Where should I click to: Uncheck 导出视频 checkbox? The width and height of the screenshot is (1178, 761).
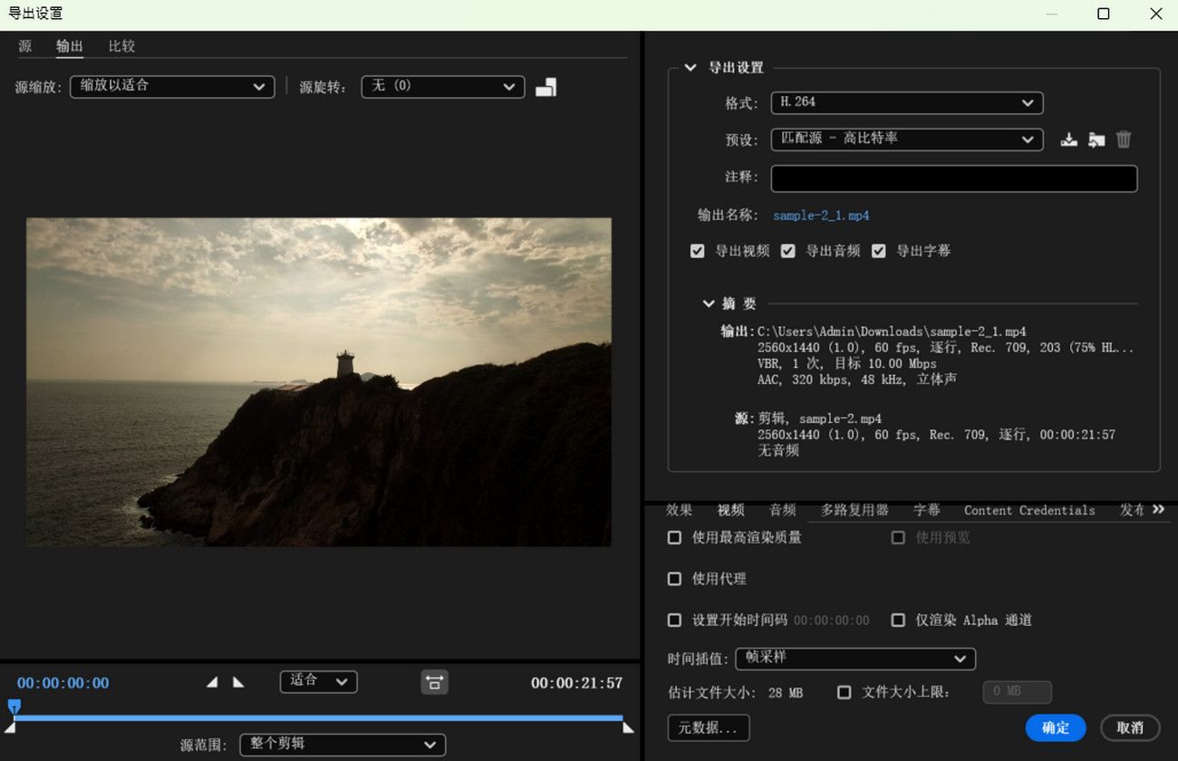tap(697, 251)
